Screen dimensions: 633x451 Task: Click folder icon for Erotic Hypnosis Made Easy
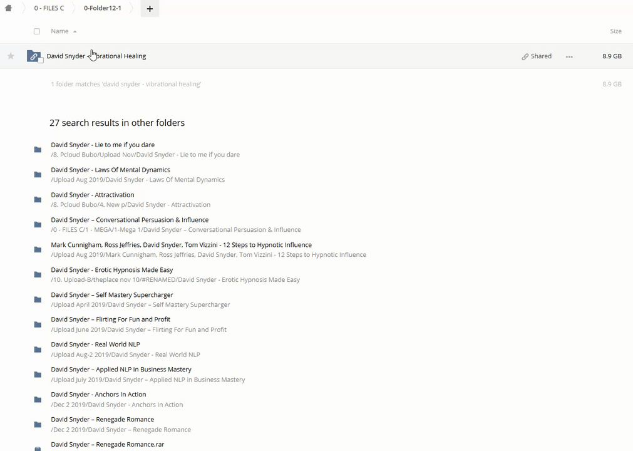38,274
